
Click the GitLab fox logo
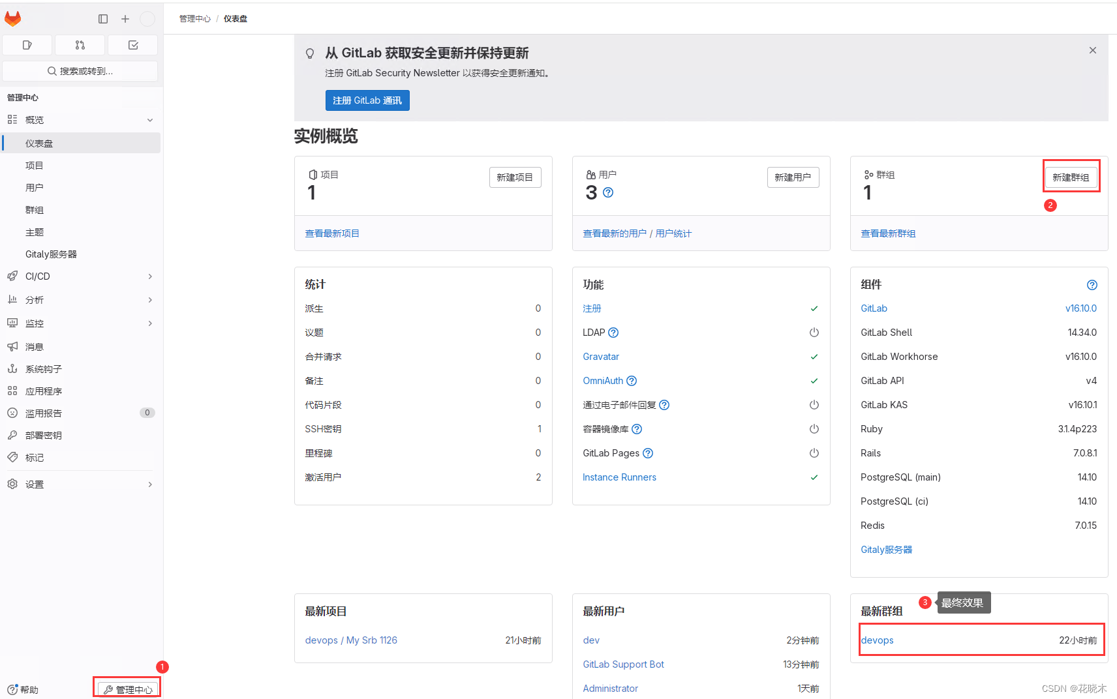(x=13, y=19)
